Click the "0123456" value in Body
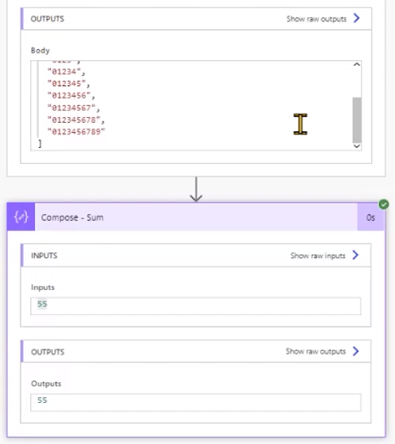Screen dimensions: 395x444 (69, 96)
